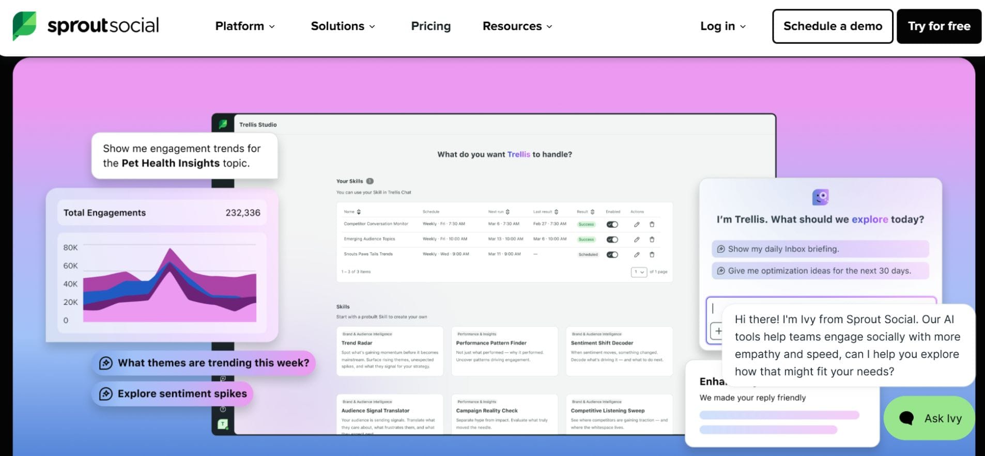The image size is (985, 456).
Task: Go to the Pricing page
Action: (430, 26)
